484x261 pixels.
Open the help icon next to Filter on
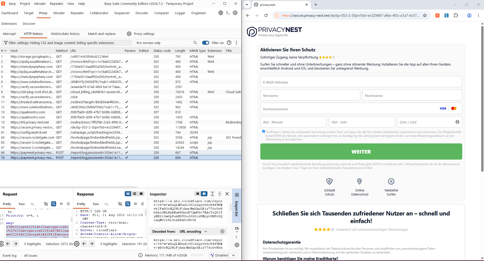[229, 43]
